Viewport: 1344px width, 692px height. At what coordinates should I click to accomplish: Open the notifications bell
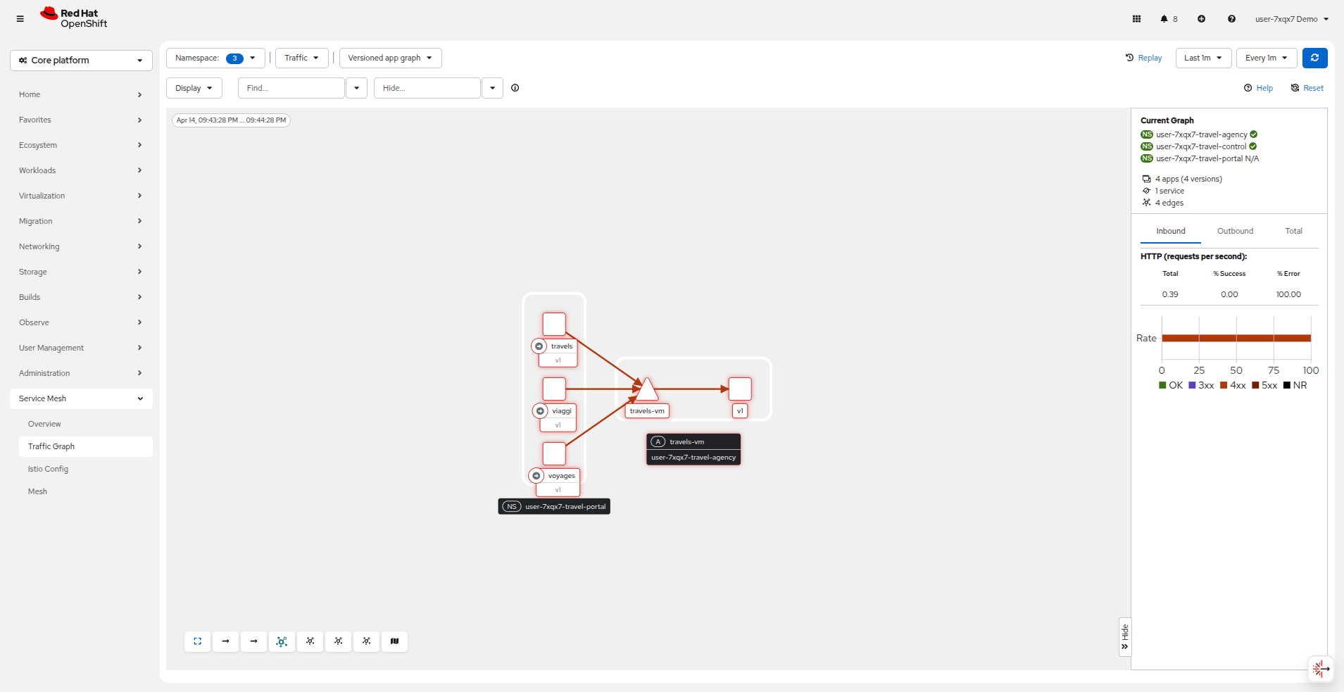1169,19
